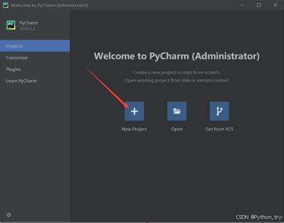Go to the Learn PyCharm tab
Screen dimensions: 284x223
[35, 81]
